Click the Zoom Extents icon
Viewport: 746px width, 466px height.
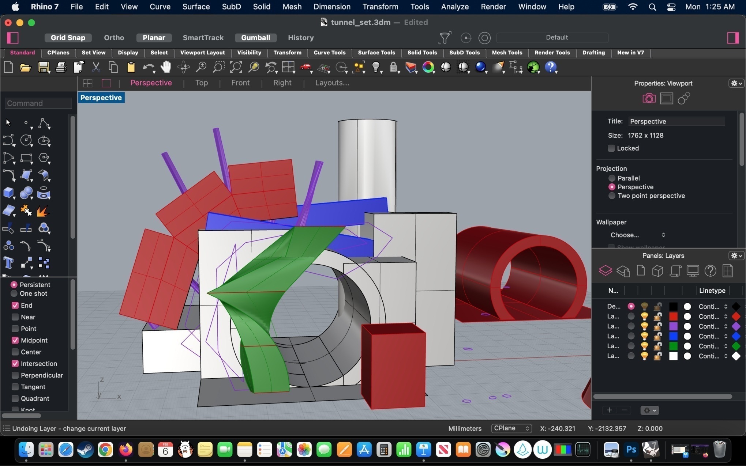236,67
